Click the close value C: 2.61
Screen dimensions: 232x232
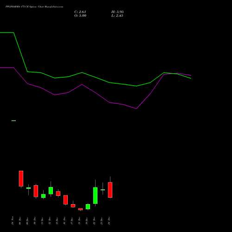[80, 12]
